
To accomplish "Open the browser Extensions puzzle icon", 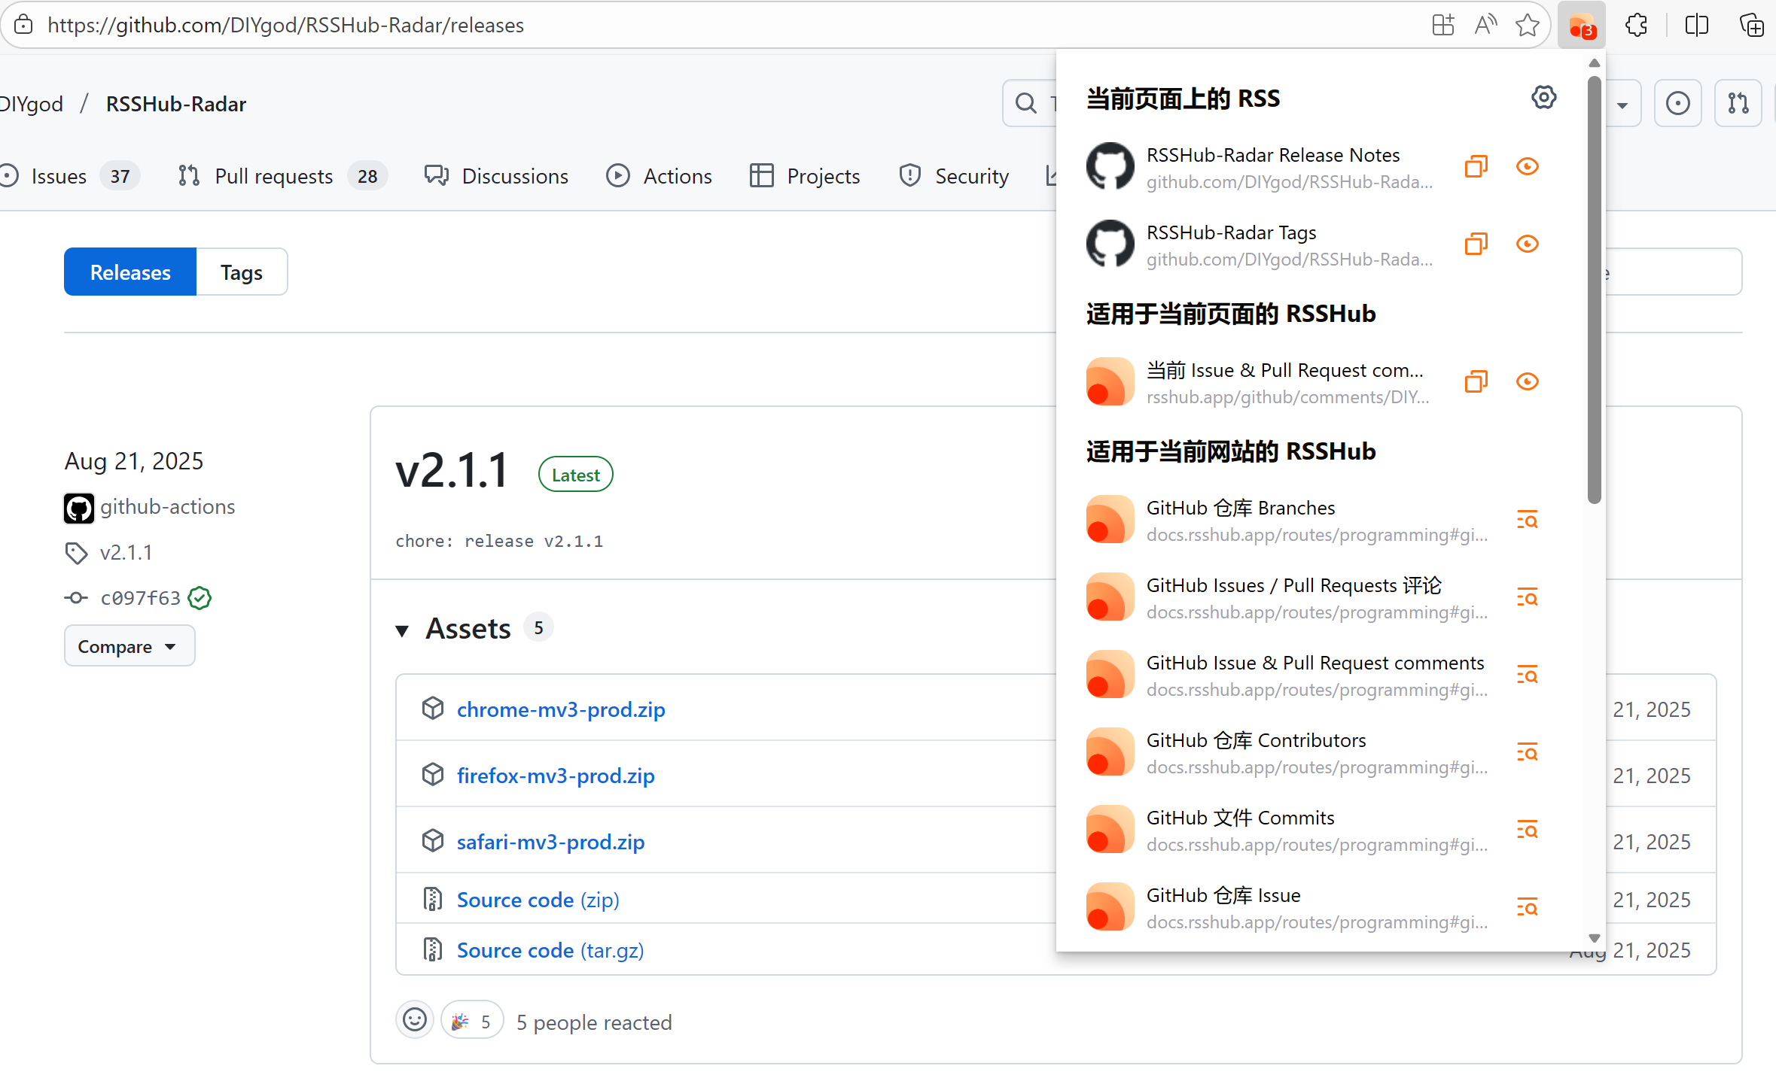I will pyautogui.click(x=1636, y=26).
